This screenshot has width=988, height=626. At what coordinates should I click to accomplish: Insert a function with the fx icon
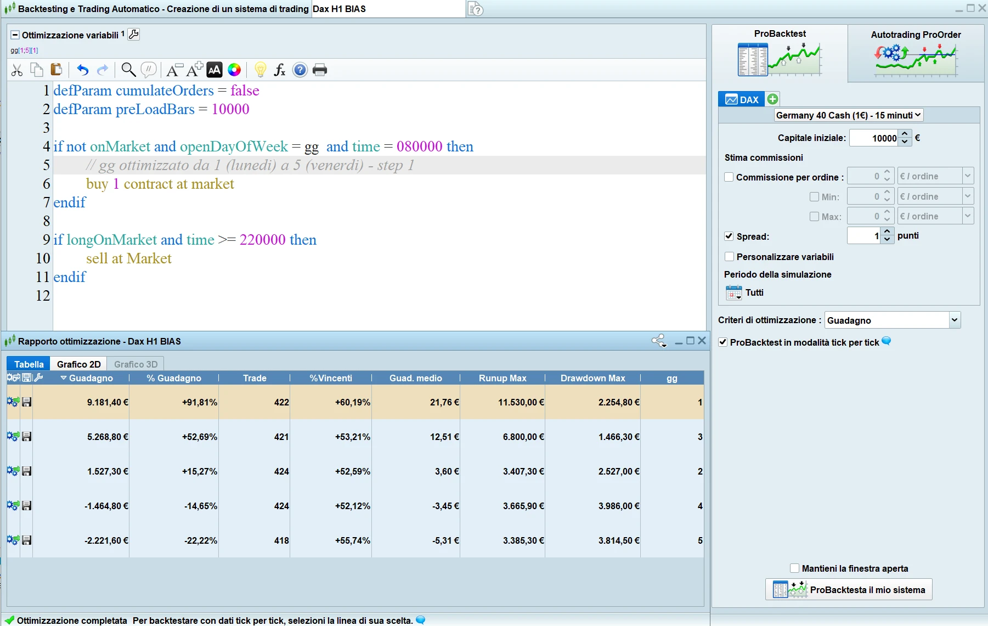point(280,70)
